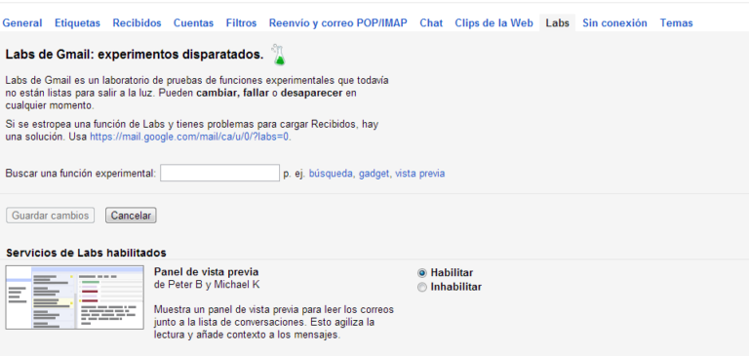The height and width of the screenshot is (356, 749).
Task: Open the Sin conexión tab
Action: (614, 23)
